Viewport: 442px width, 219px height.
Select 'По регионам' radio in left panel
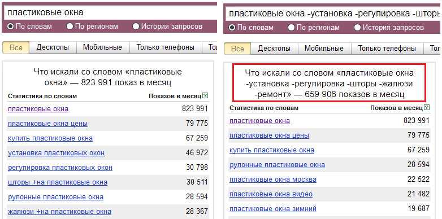point(70,27)
